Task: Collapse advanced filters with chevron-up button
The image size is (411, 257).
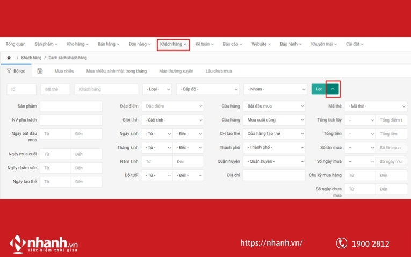Action: click(x=333, y=89)
